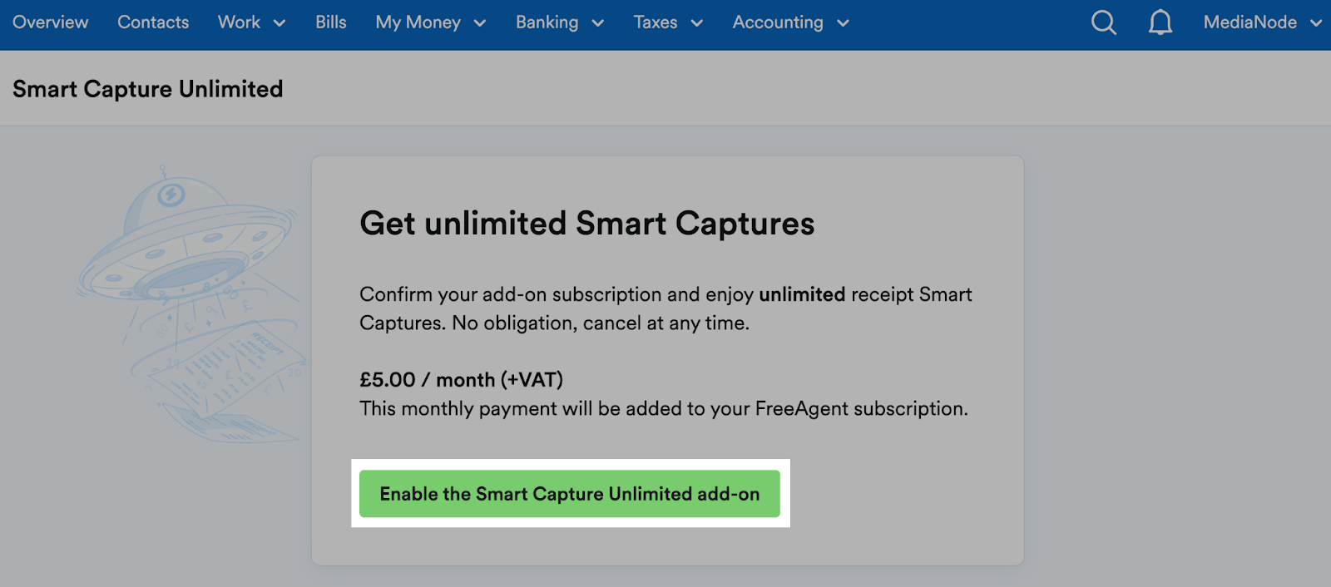
Task: Open the search magnifier icon
Action: [1104, 22]
